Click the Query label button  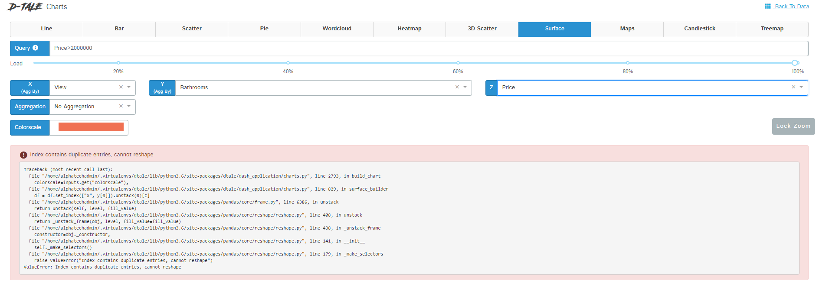[30, 48]
